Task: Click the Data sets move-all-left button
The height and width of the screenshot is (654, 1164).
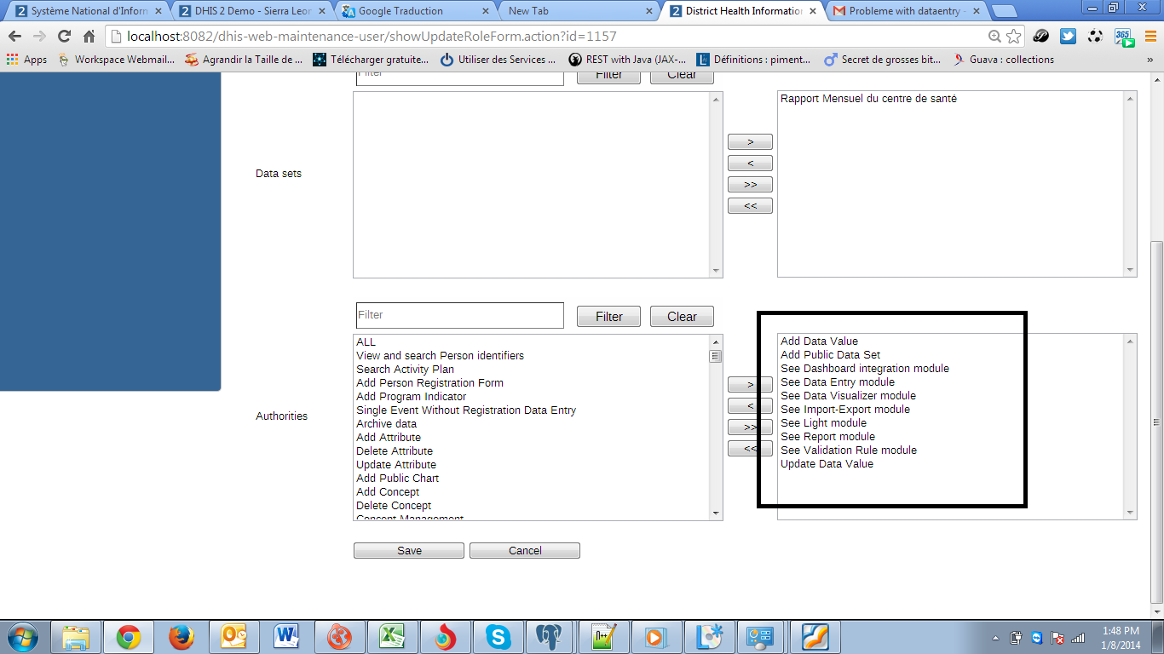Action: 750,206
